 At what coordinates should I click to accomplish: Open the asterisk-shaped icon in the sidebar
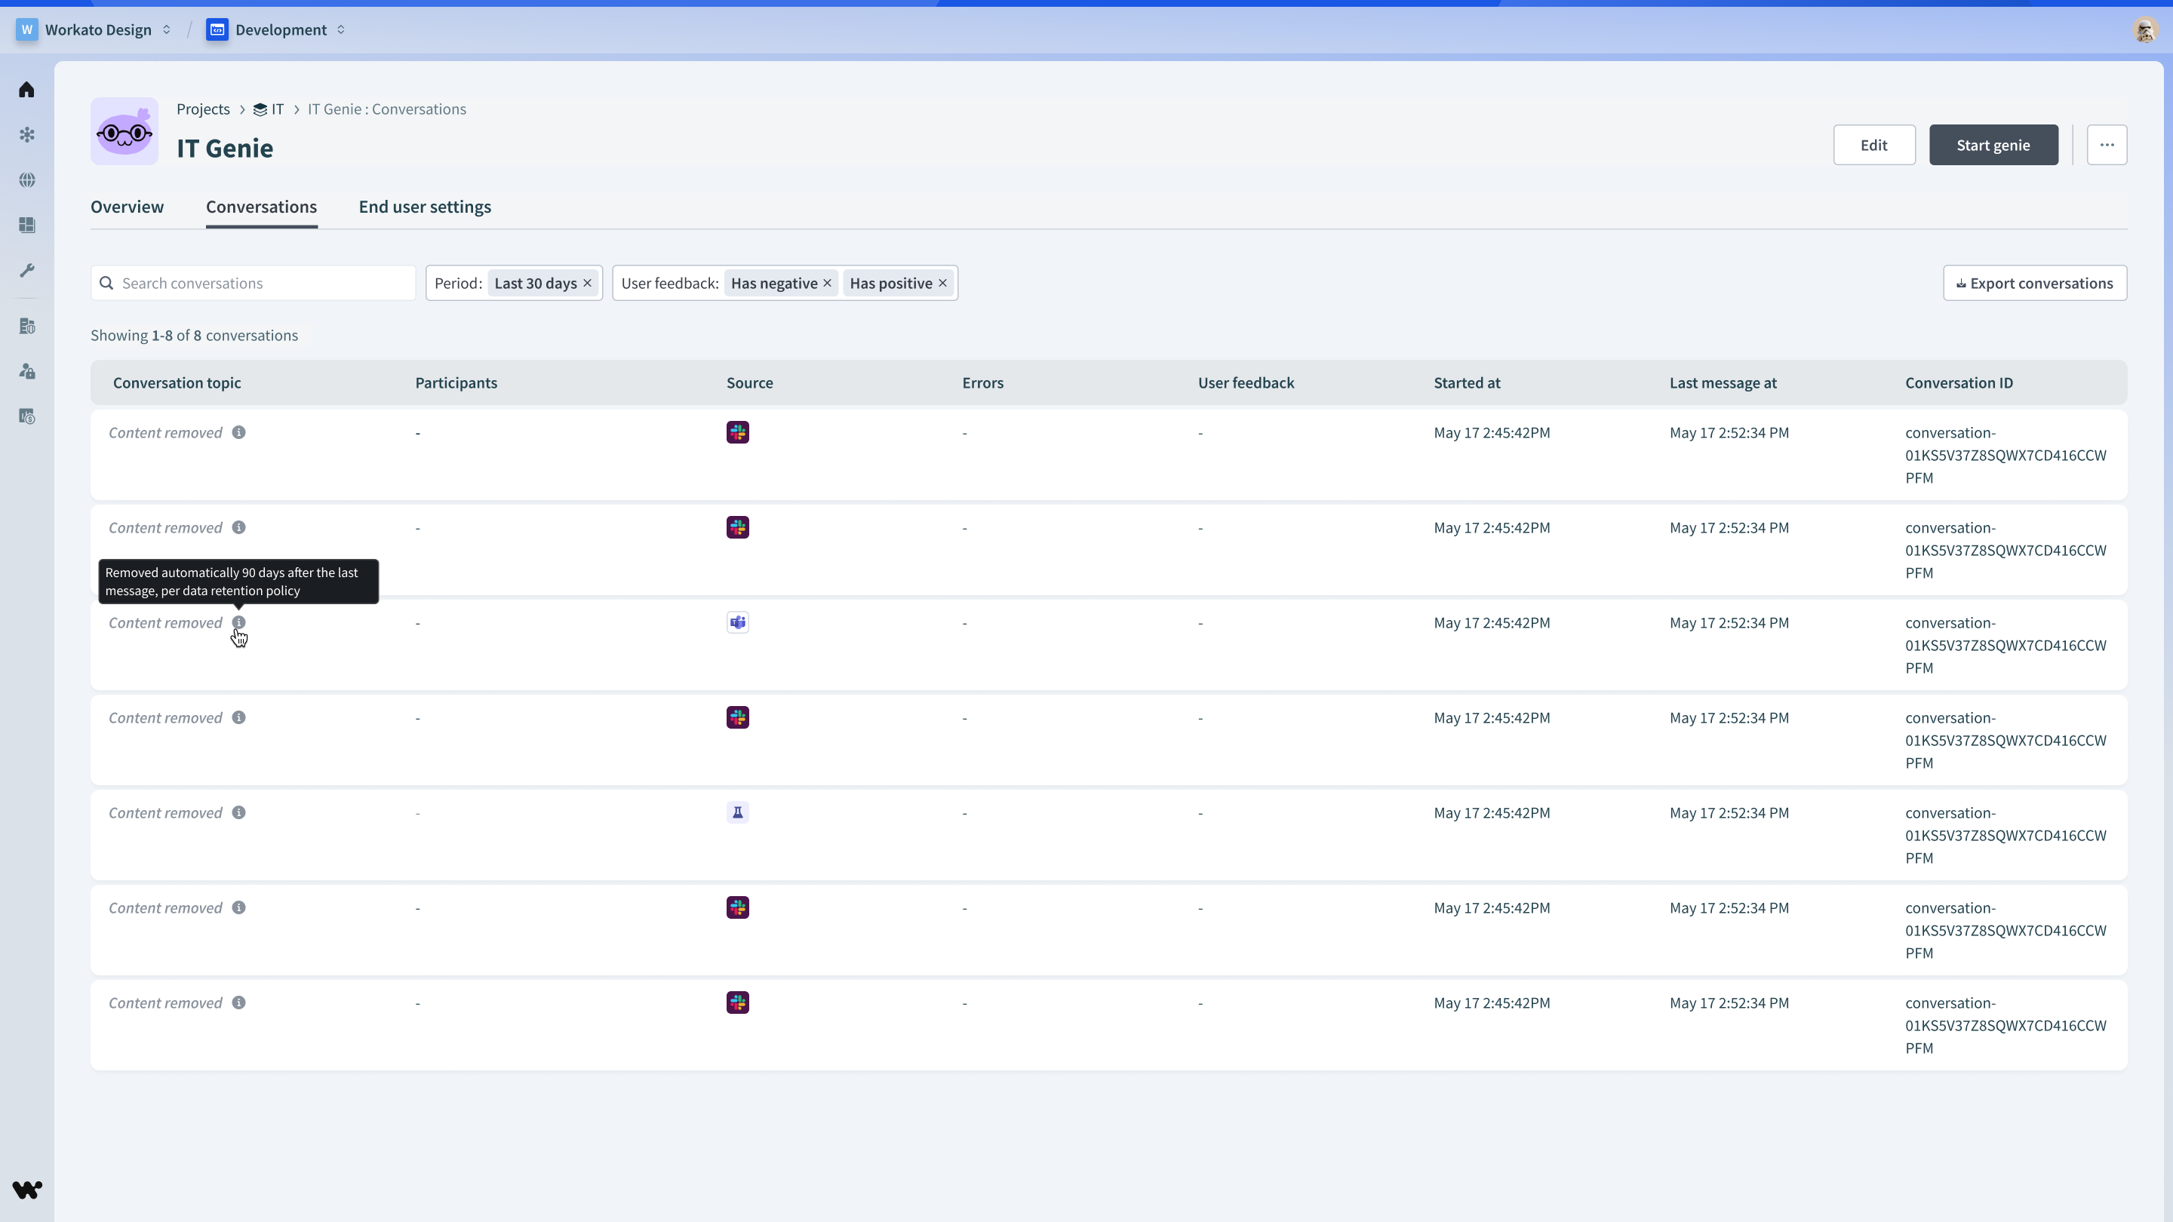(x=27, y=135)
